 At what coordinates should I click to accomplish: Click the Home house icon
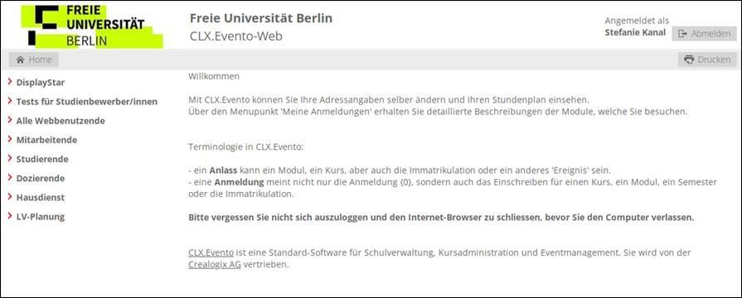pyautogui.click(x=20, y=60)
